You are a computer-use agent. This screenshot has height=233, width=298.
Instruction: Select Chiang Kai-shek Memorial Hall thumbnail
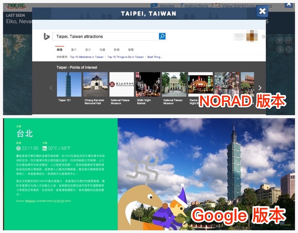tap(95, 85)
